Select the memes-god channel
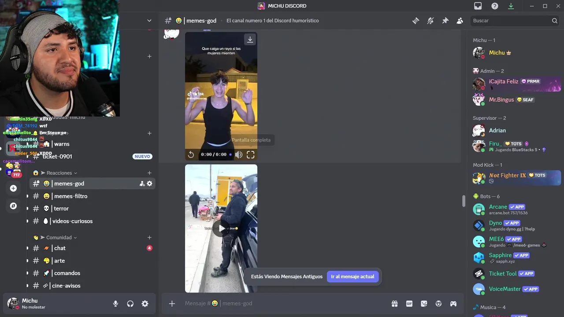 tap(92, 184)
